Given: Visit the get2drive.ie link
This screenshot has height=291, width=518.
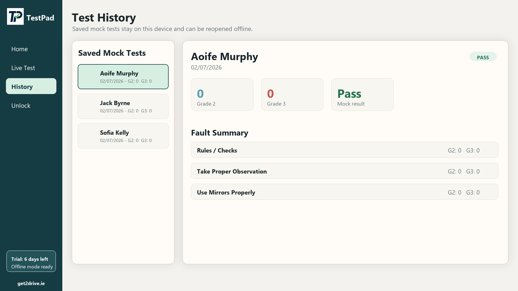Looking at the screenshot, I should coord(31,283).
